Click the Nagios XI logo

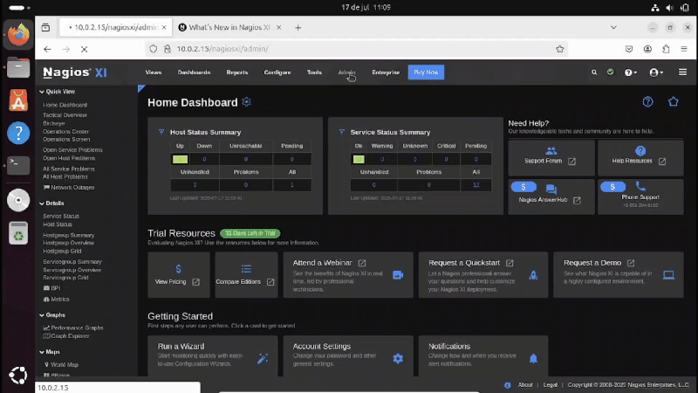[75, 72]
